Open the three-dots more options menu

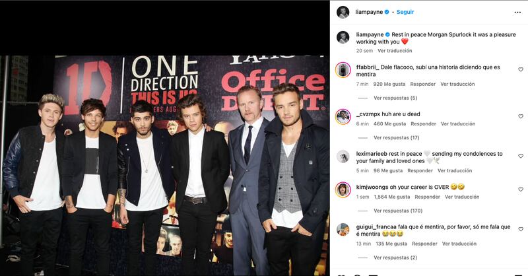(x=517, y=13)
